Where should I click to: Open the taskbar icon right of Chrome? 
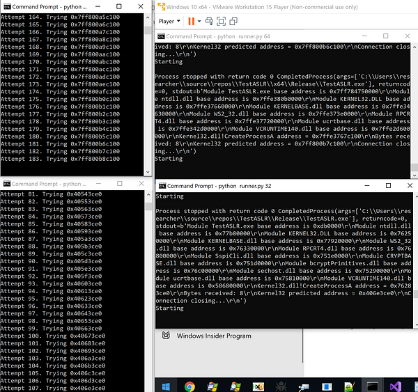tap(212, 386)
